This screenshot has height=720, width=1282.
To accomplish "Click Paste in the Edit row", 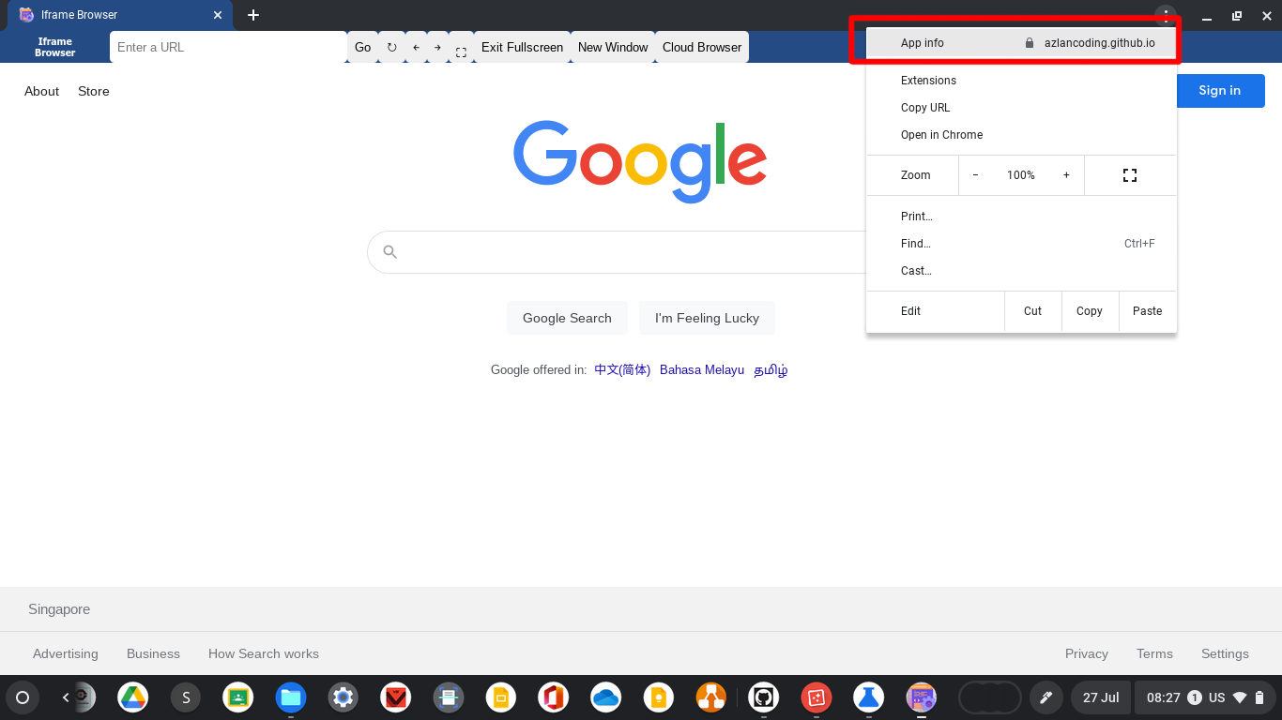I will tap(1147, 311).
